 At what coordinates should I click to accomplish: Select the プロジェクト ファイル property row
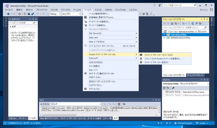tap(186, 92)
